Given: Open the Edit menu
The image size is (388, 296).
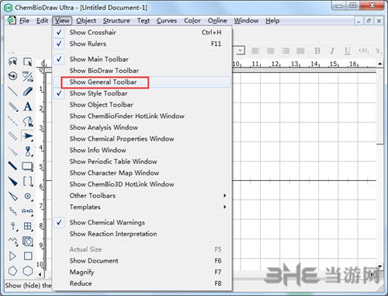Looking at the screenshot, I should (42, 20).
